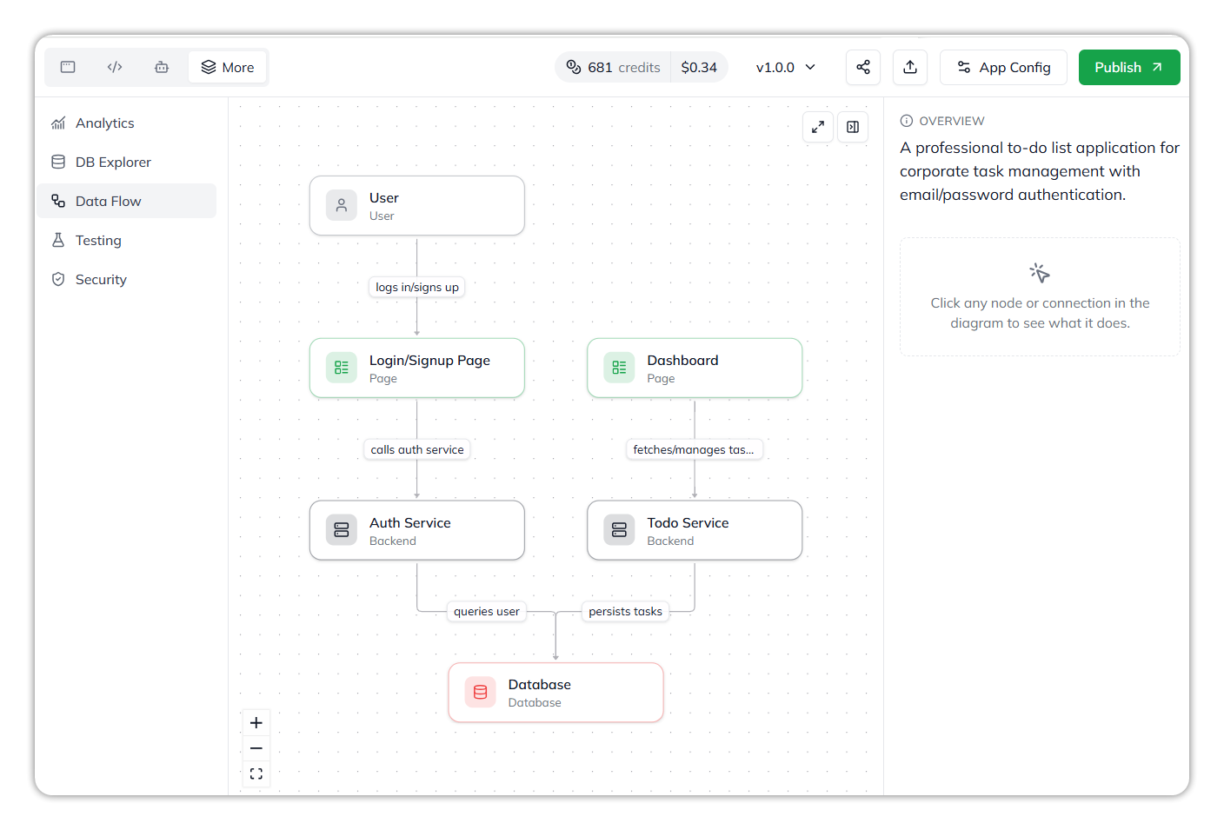Open the AI bot tab icon
The width and height of the screenshot is (1224, 830).
pyautogui.click(x=162, y=67)
